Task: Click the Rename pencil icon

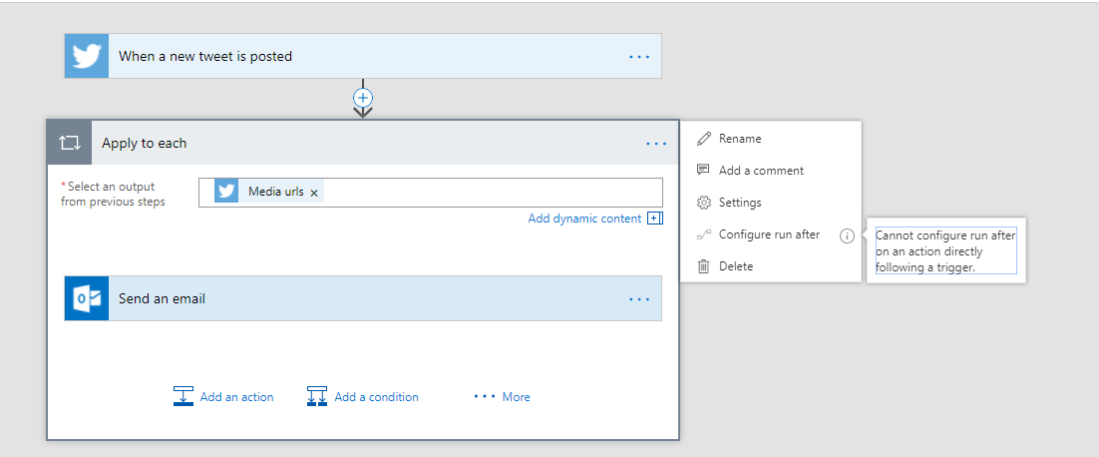Action: point(704,139)
